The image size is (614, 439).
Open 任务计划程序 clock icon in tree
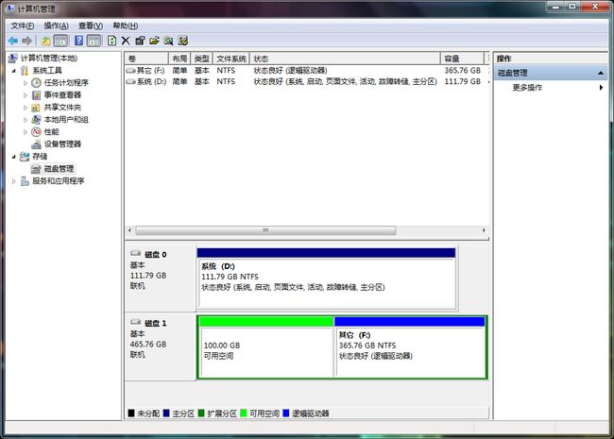36,82
